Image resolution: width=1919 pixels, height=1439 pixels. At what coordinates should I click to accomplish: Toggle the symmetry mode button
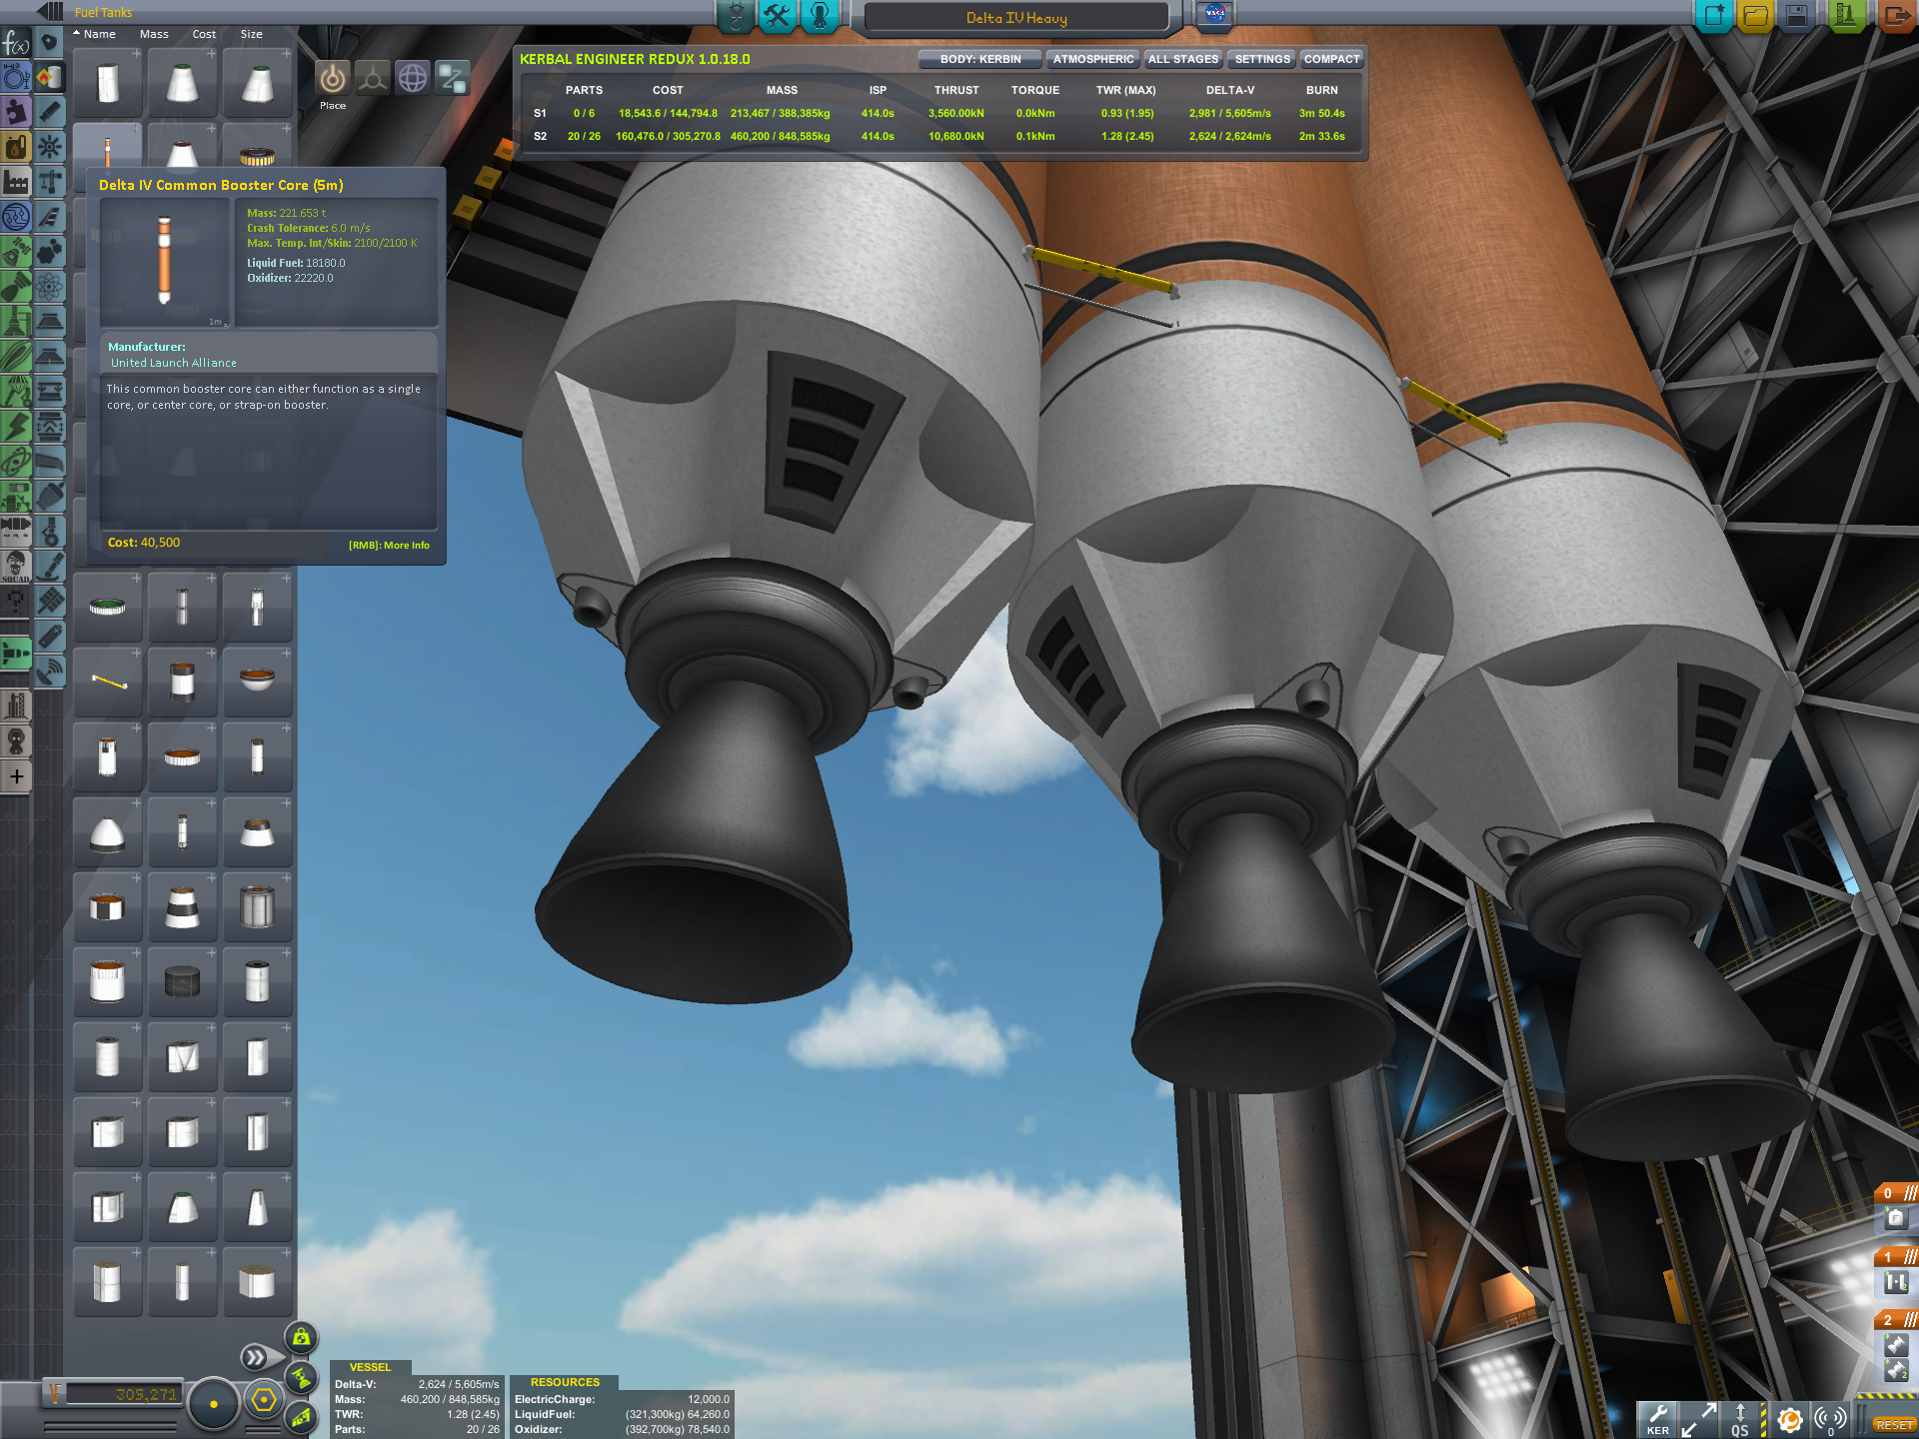[213, 1403]
